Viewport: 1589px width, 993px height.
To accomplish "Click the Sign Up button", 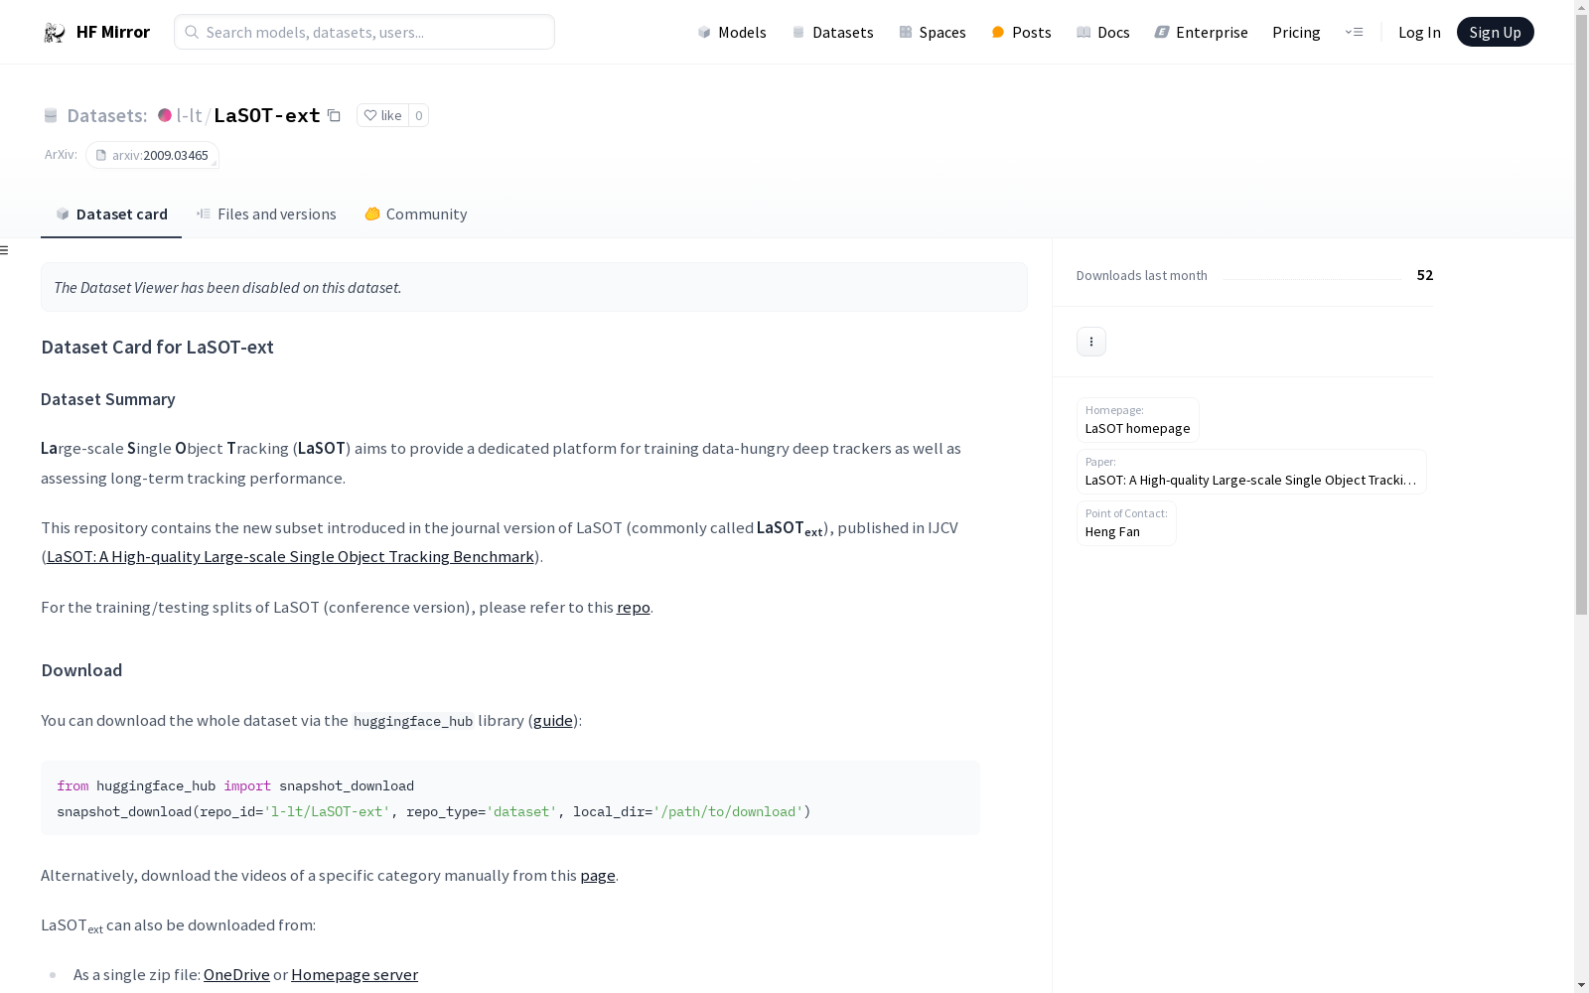I will point(1495,32).
